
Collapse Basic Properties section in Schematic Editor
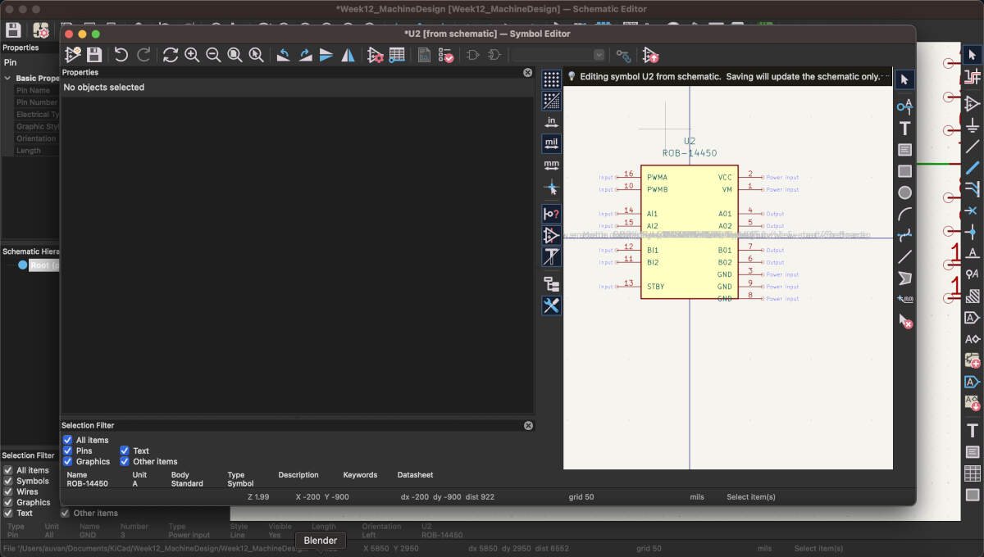pyautogui.click(x=7, y=79)
